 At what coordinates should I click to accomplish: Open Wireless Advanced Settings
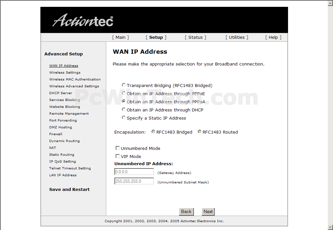click(74, 86)
